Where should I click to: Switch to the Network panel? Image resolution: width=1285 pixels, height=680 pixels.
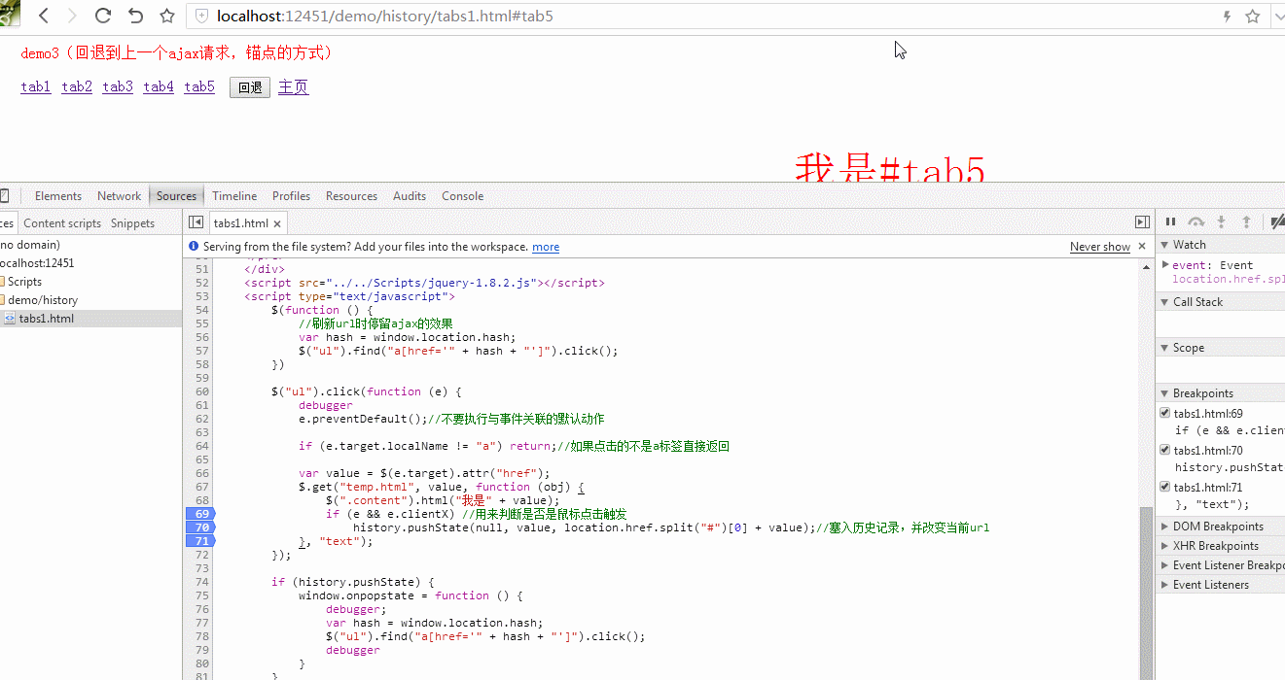tap(119, 195)
